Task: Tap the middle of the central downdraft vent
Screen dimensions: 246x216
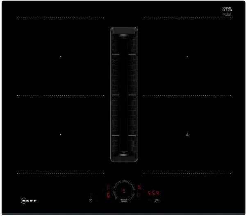Action: [124, 94]
